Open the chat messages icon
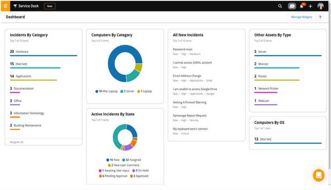 [292, 6]
